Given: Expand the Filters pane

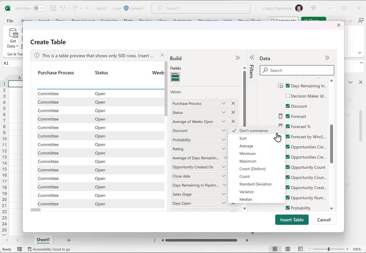Looking at the screenshot, I should pyautogui.click(x=252, y=57).
